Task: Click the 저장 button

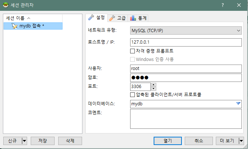Action: coord(43,141)
